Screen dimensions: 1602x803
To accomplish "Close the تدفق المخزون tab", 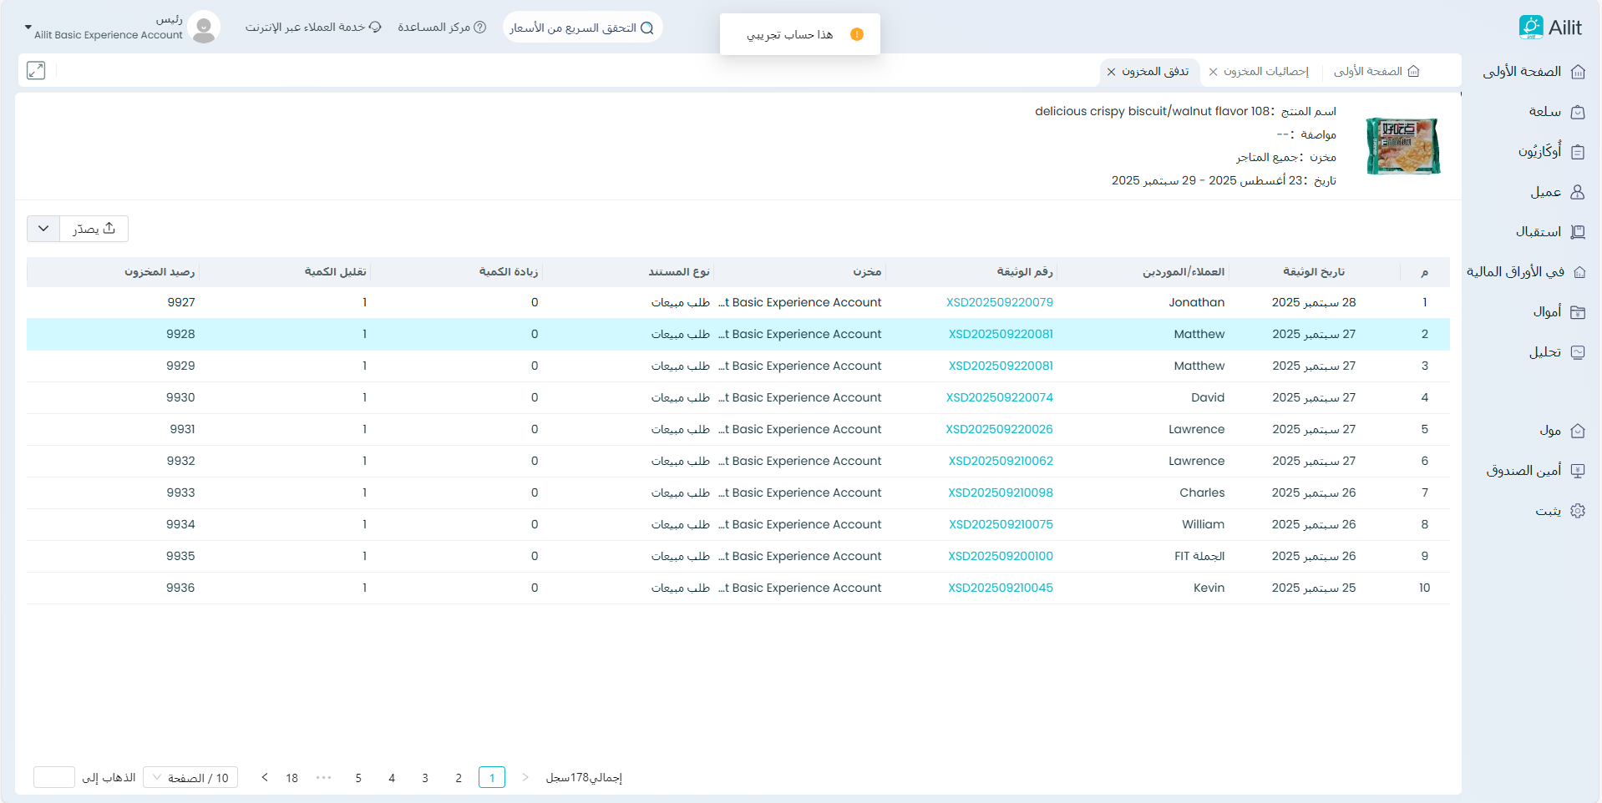I will pyautogui.click(x=1111, y=72).
